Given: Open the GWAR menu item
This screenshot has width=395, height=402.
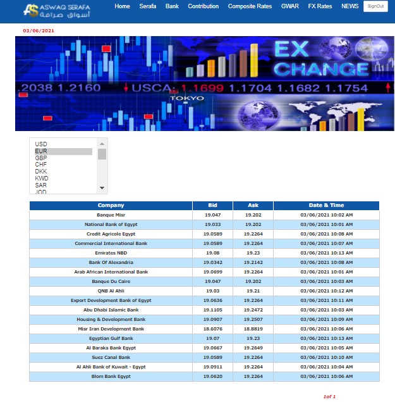Looking at the screenshot, I should 290,6.
